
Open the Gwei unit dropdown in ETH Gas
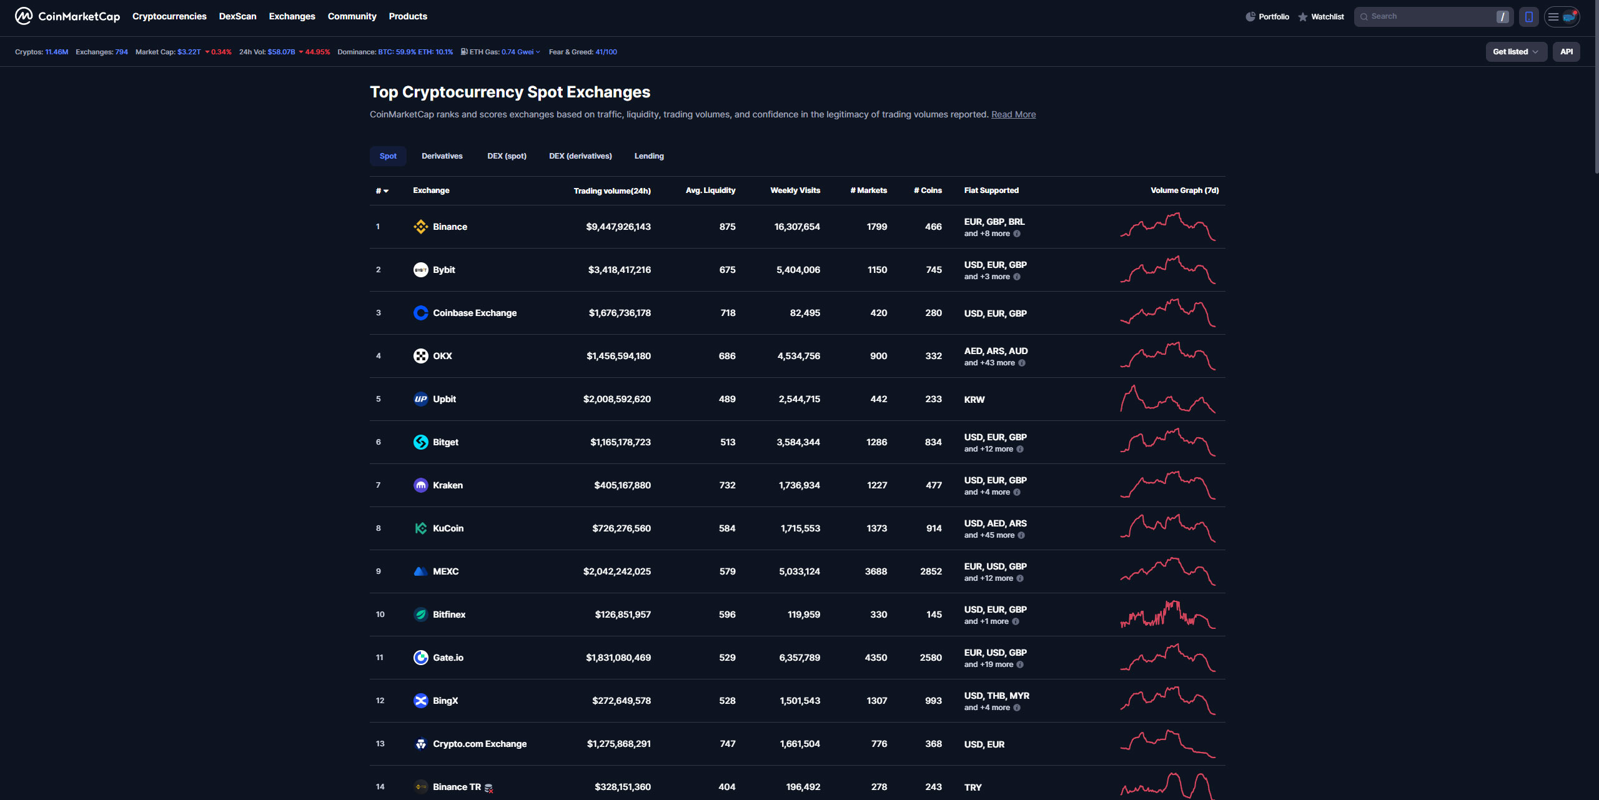[538, 52]
